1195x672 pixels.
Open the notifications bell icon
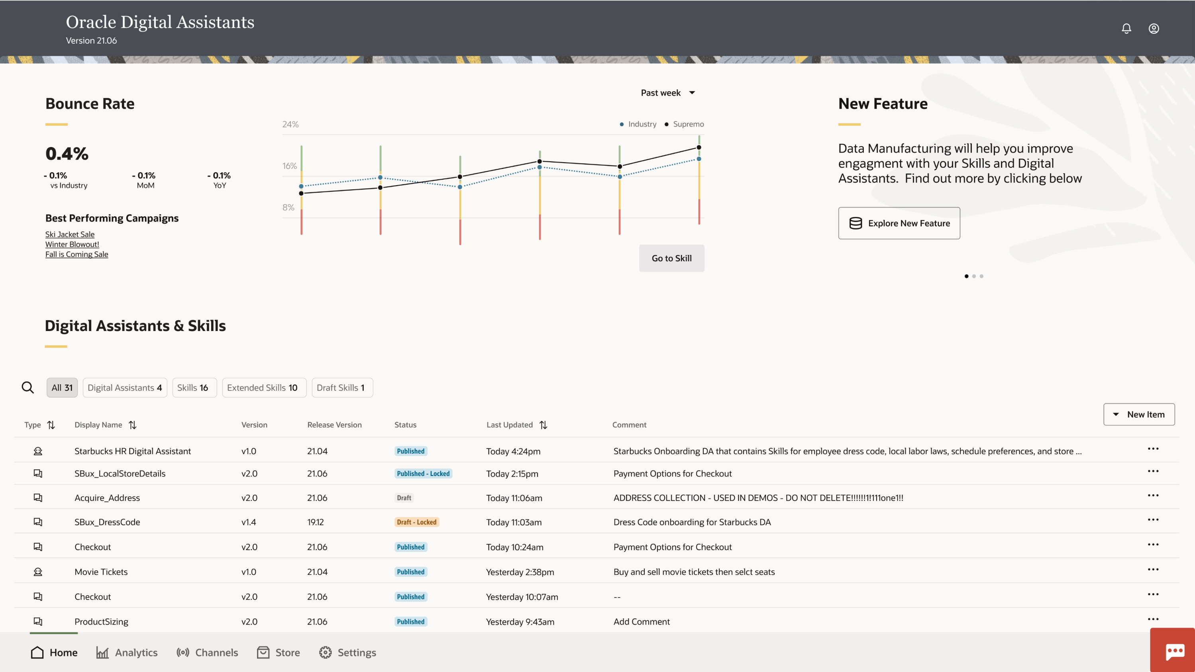point(1126,29)
